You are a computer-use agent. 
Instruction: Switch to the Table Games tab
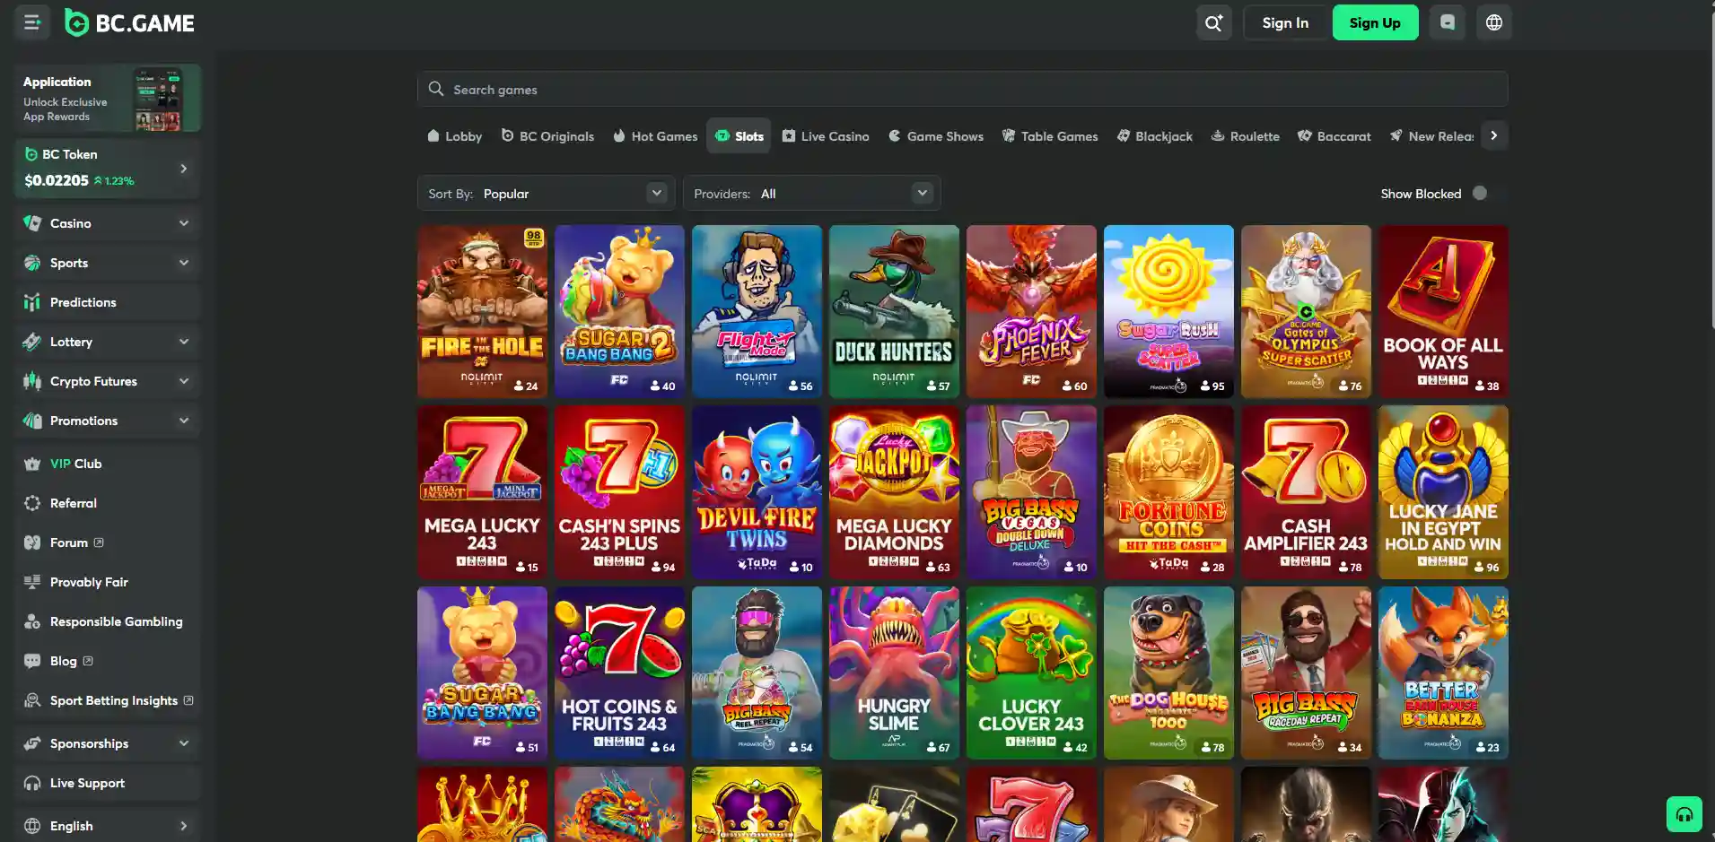(x=1050, y=136)
